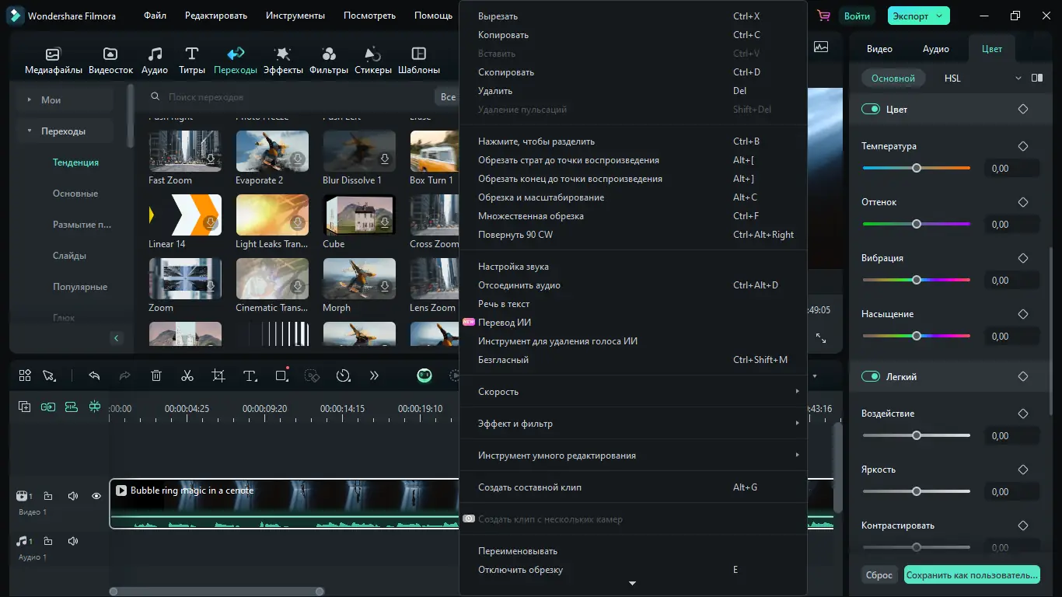Image resolution: width=1062 pixels, height=597 pixels.
Task: Click the Температура slider handle
Action: tap(917, 168)
